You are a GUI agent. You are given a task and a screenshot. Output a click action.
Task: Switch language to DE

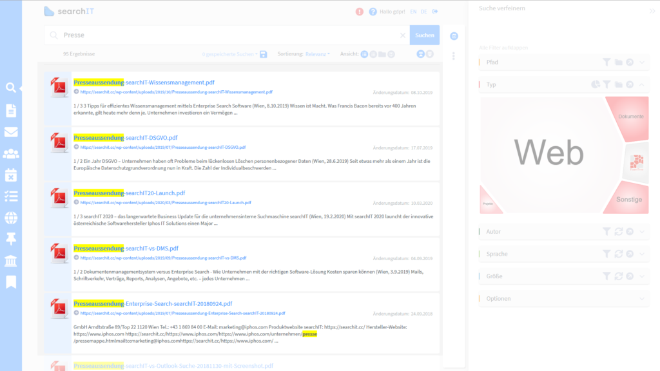pyautogui.click(x=424, y=12)
